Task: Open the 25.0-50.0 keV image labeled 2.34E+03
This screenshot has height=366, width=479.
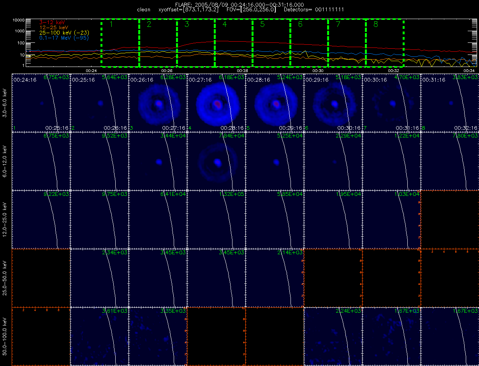Action: click(99, 278)
